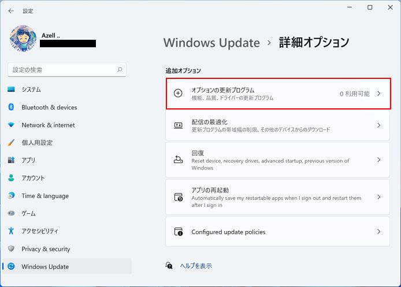Screen dimensions: 401x287
Task: Click the アプリ apps icon
Action: [x=11, y=160]
